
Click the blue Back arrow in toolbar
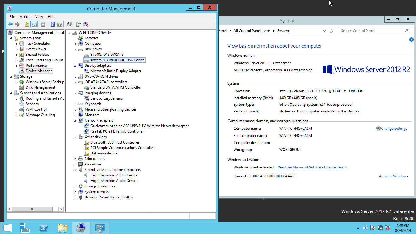click(x=10, y=24)
